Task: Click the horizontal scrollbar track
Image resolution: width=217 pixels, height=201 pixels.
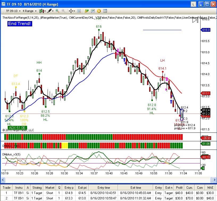Action: pyautogui.click(x=108, y=180)
